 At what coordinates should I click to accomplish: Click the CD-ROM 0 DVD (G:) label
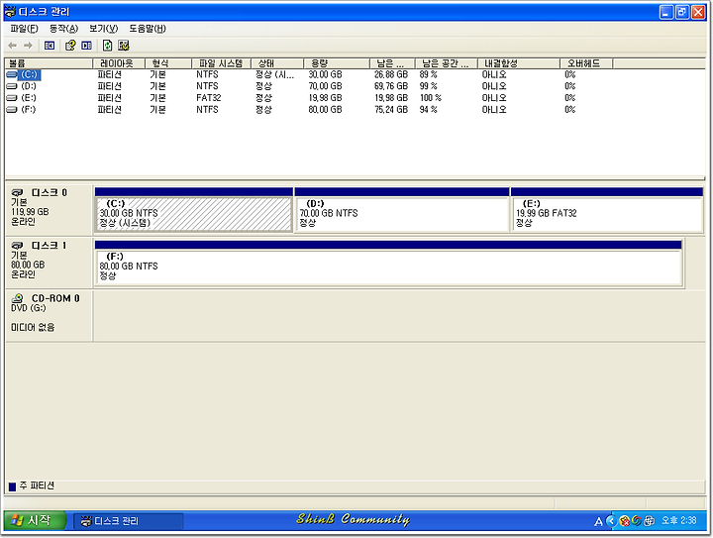[49, 315]
